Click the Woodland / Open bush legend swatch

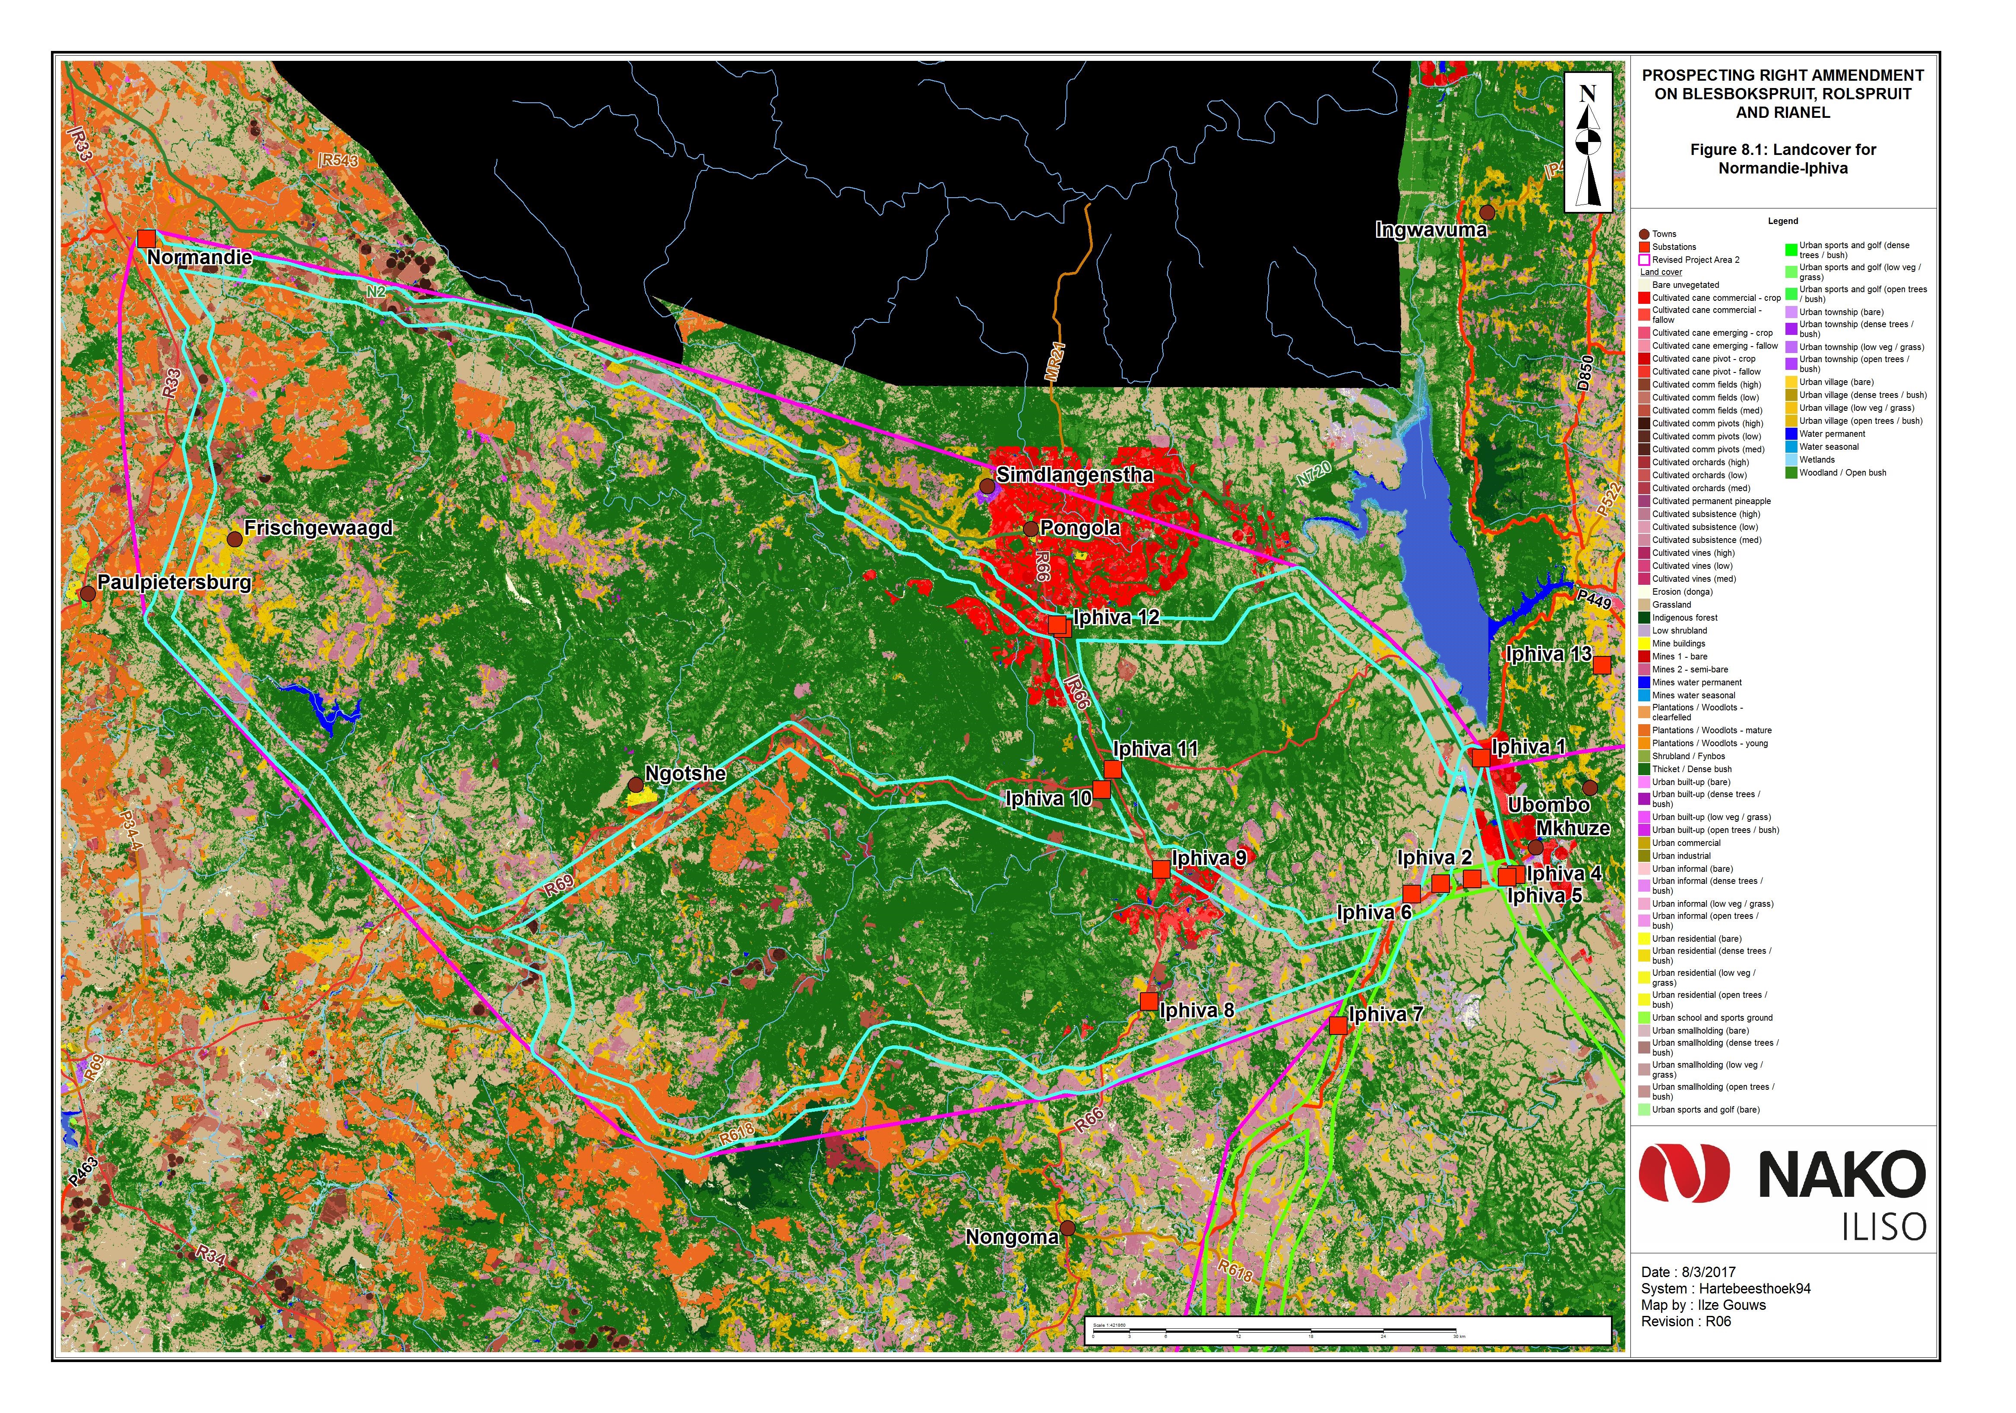(x=1791, y=473)
